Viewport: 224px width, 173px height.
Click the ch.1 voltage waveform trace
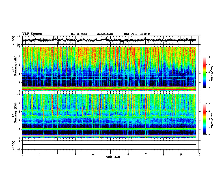pyautogui.click(x=109, y=40)
